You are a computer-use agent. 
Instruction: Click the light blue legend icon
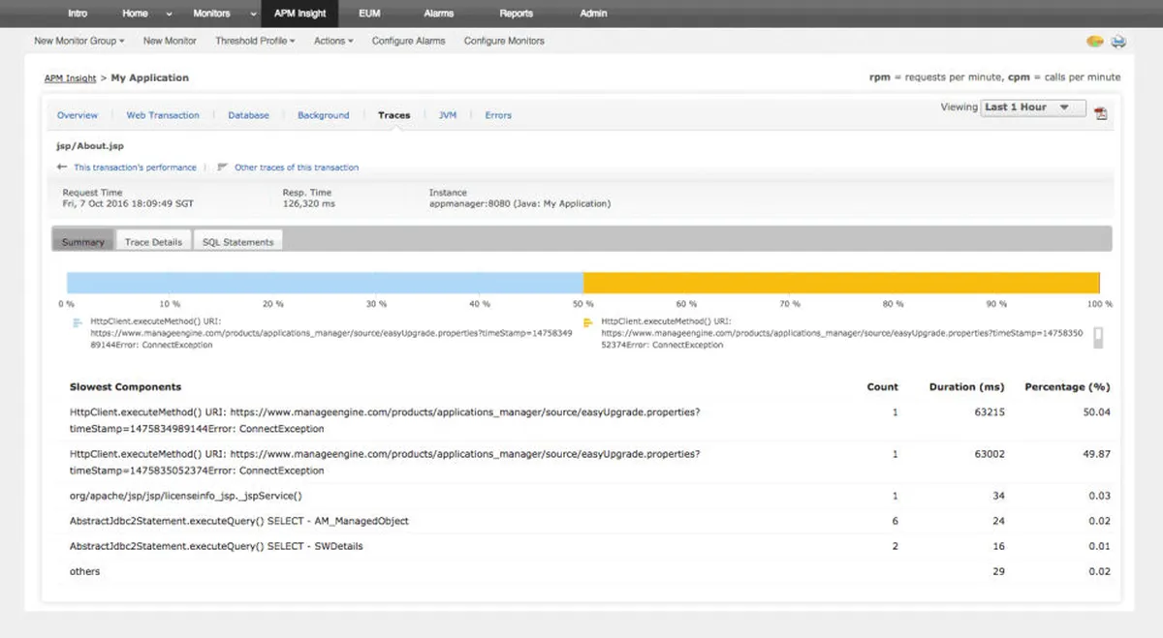click(x=78, y=323)
